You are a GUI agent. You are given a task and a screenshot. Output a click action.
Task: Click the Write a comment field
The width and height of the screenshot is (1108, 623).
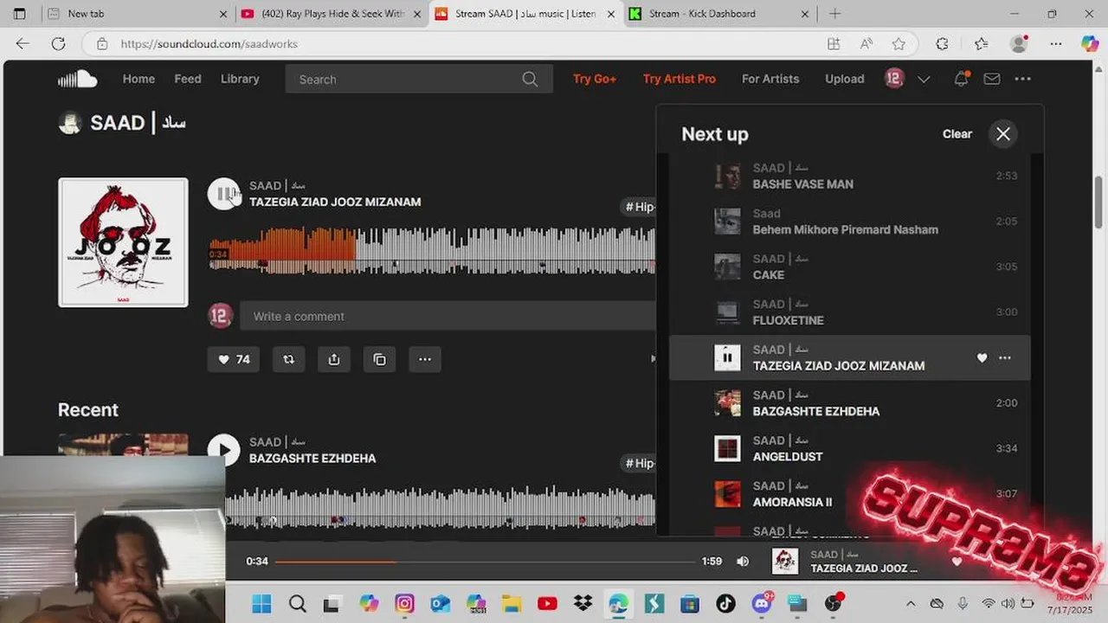pos(448,317)
